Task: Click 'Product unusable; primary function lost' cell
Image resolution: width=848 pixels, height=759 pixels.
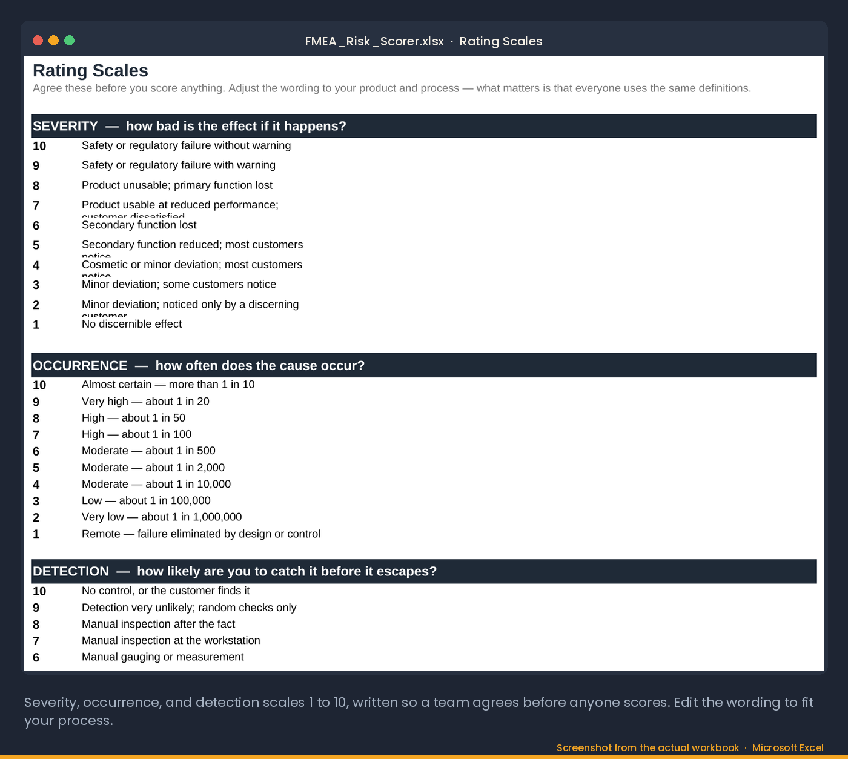Action: (x=177, y=185)
